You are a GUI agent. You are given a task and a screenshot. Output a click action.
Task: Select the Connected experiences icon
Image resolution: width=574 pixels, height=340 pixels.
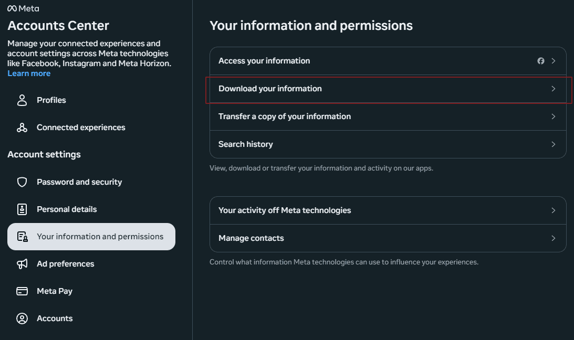(x=22, y=127)
